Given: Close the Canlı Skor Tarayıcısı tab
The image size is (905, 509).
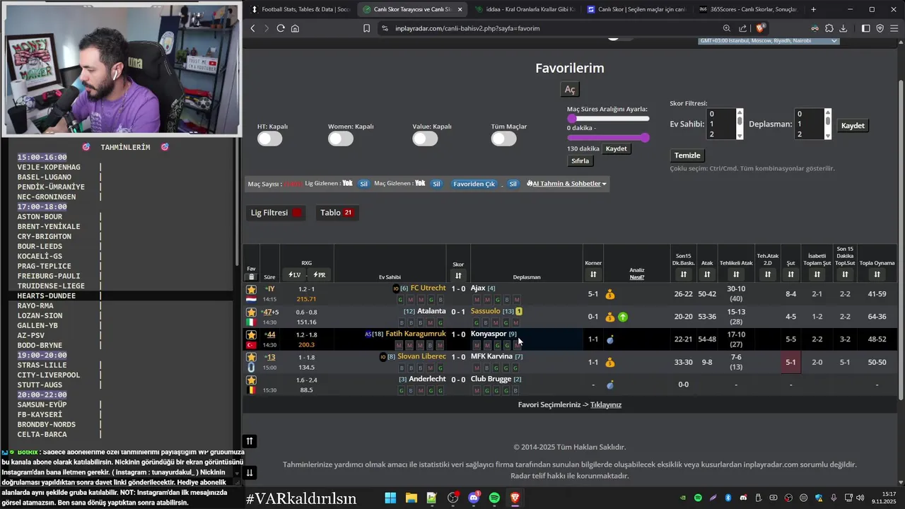Looking at the screenshot, I should 460,9.
